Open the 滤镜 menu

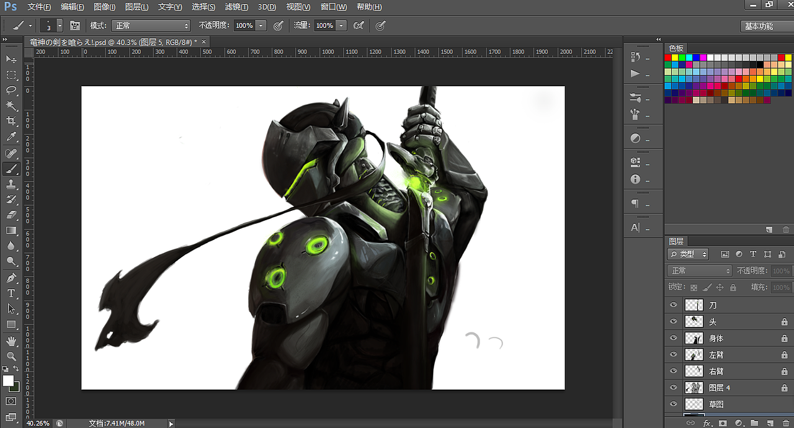point(236,7)
